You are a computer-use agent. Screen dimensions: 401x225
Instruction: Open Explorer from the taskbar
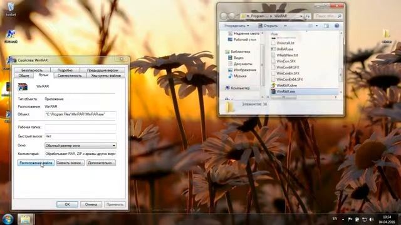[26, 219]
